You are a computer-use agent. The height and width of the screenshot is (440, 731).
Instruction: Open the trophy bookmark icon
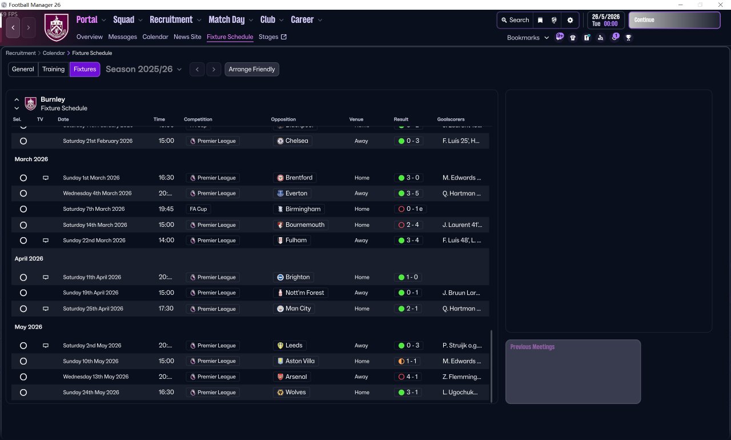[x=628, y=38]
